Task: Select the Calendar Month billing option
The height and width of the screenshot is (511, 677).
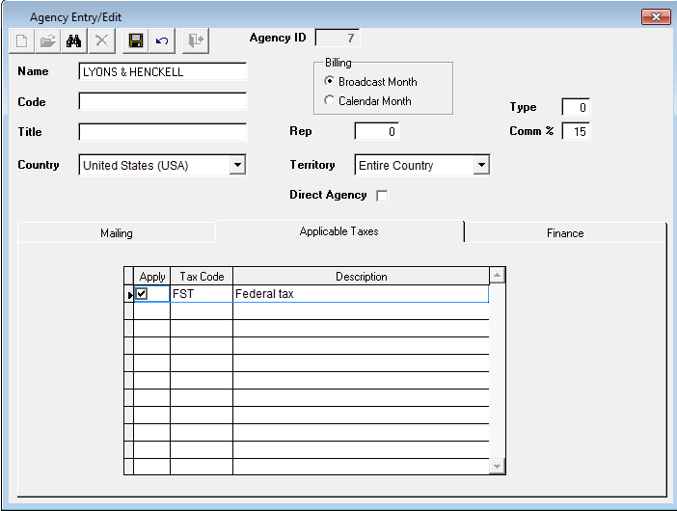Action: coord(330,100)
